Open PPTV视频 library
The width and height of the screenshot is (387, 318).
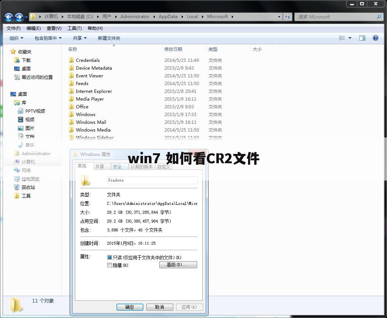point(31,111)
